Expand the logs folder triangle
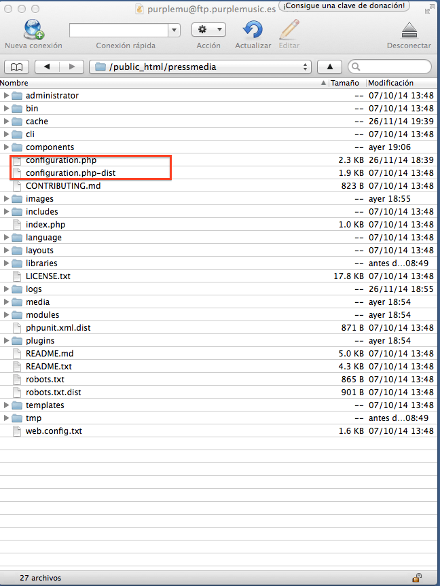 pos(6,289)
